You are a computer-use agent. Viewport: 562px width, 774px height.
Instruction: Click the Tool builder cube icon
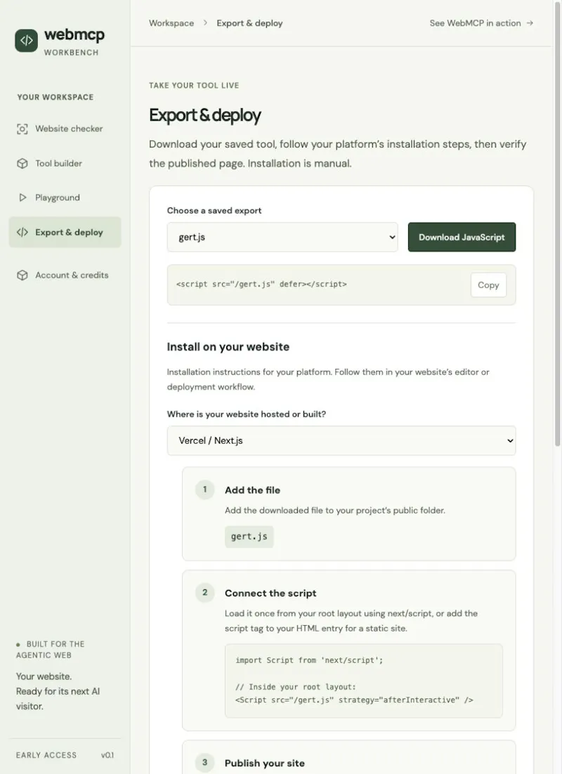22,164
